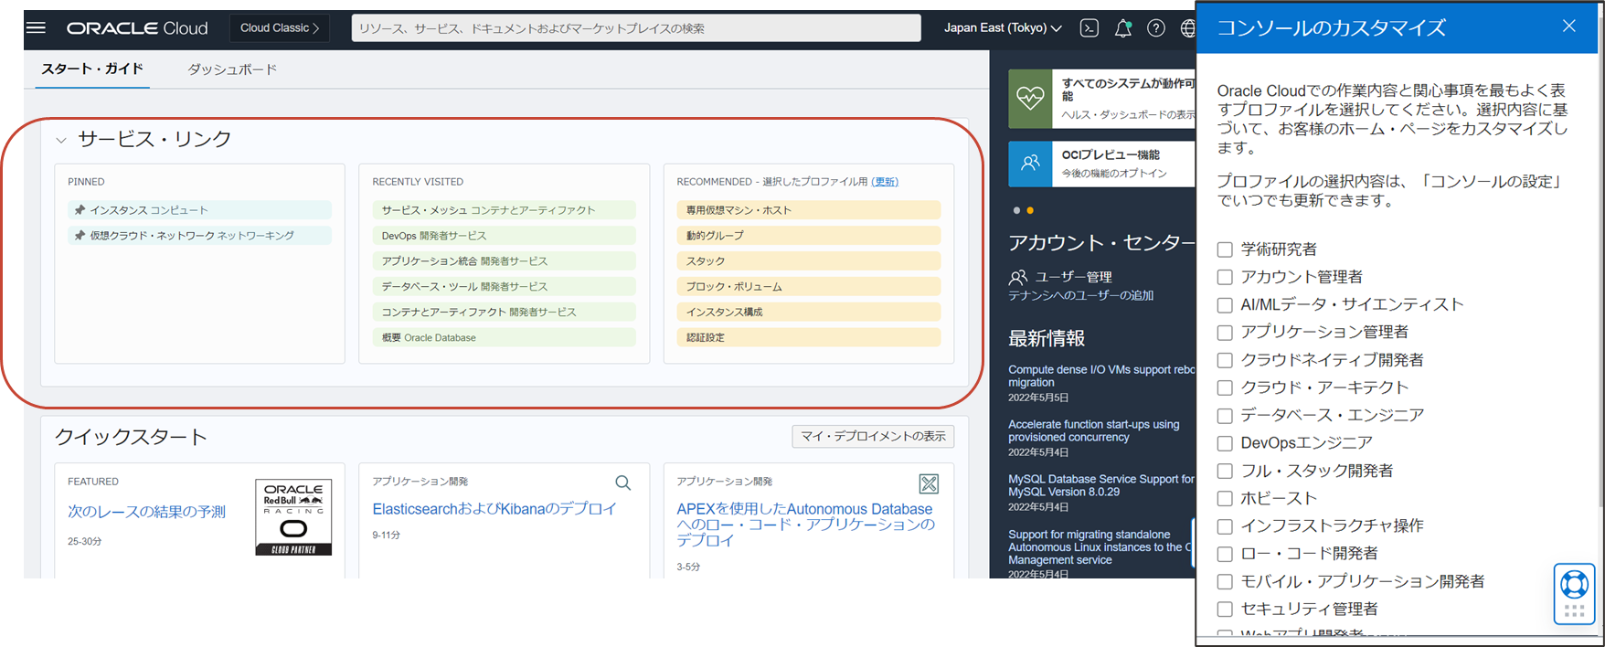Open the notifications bell

[x=1122, y=28]
